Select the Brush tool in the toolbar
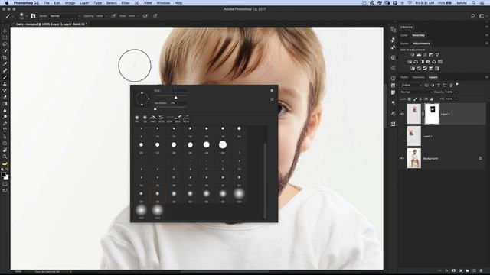 (x=5, y=77)
